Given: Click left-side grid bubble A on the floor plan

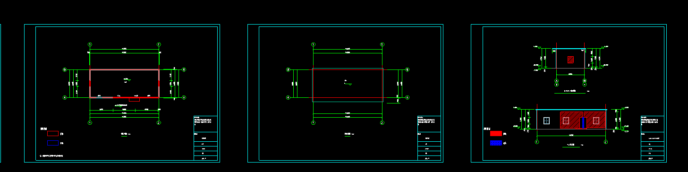Looking at the screenshot, I should pyautogui.click(x=65, y=98).
